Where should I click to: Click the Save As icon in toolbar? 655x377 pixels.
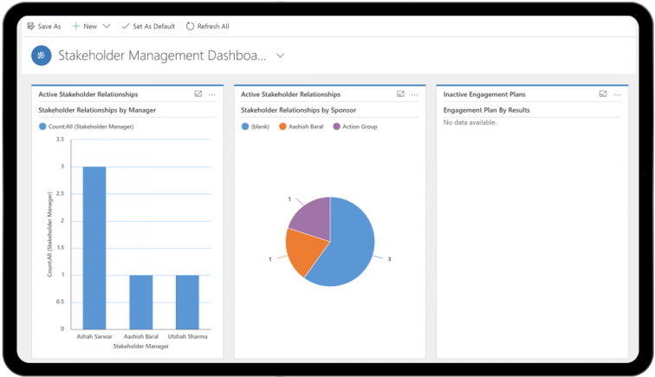(x=32, y=27)
